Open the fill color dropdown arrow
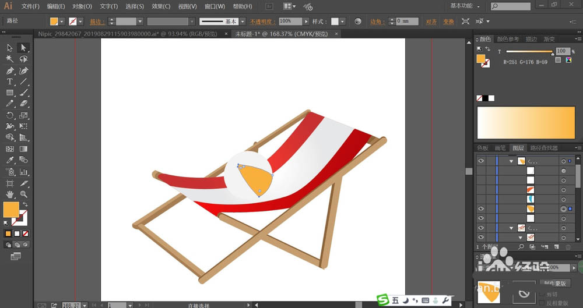 (62, 22)
